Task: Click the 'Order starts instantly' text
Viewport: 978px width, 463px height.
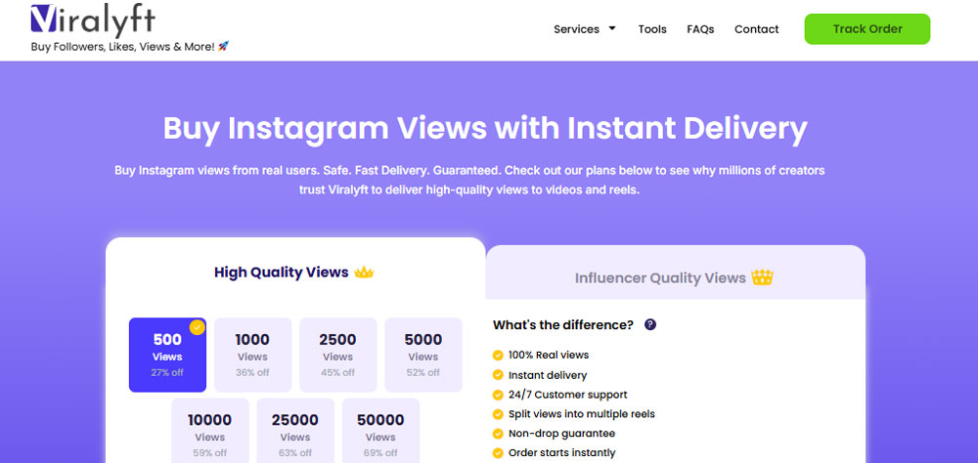Action: coord(562,453)
